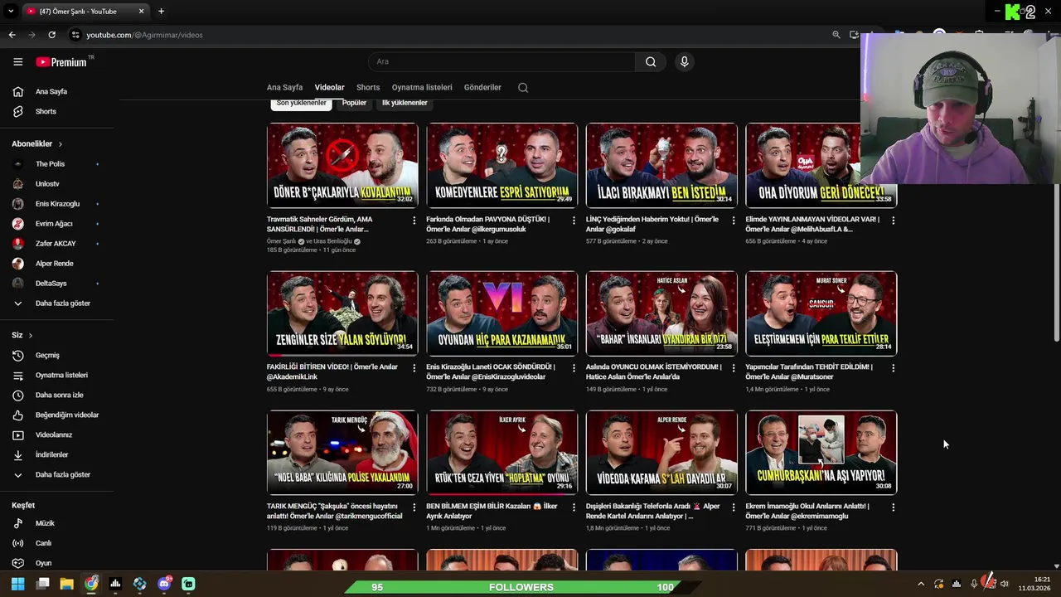Open the Abonelikler section chevron
The image size is (1061, 597).
pos(60,144)
